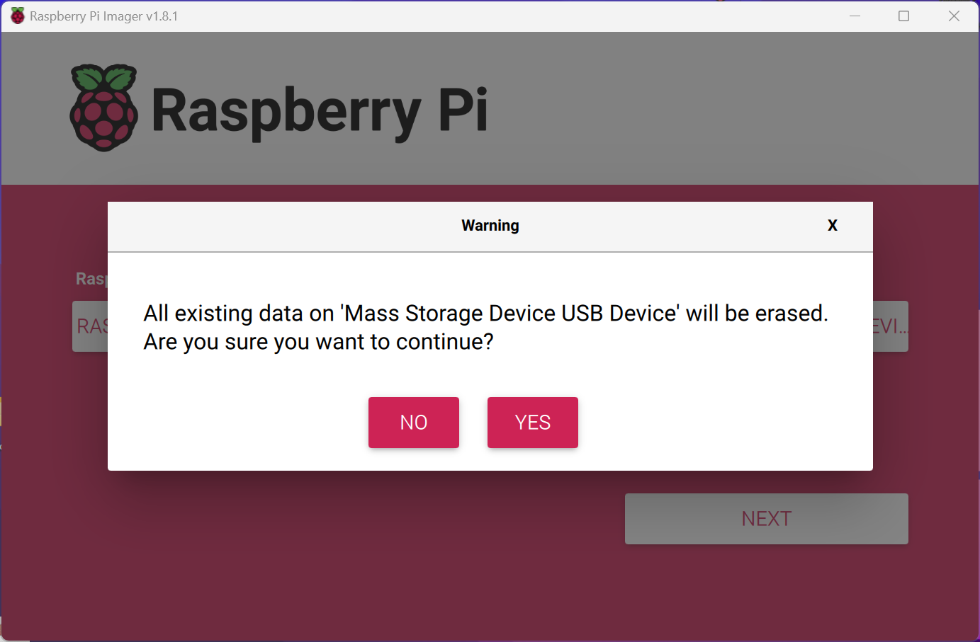Click the "All existing data" warning message
The width and height of the screenshot is (980, 642).
tap(485, 313)
